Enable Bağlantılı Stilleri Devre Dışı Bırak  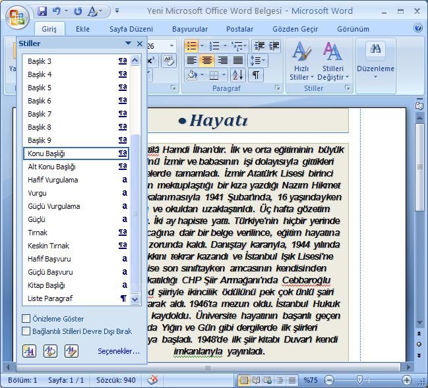point(26,331)
